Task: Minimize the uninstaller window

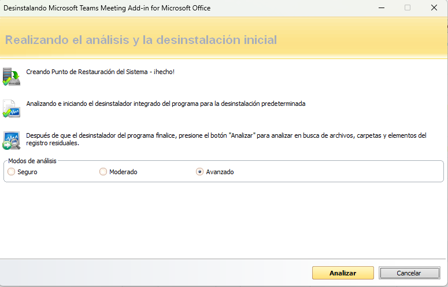Action: [381, 8]
